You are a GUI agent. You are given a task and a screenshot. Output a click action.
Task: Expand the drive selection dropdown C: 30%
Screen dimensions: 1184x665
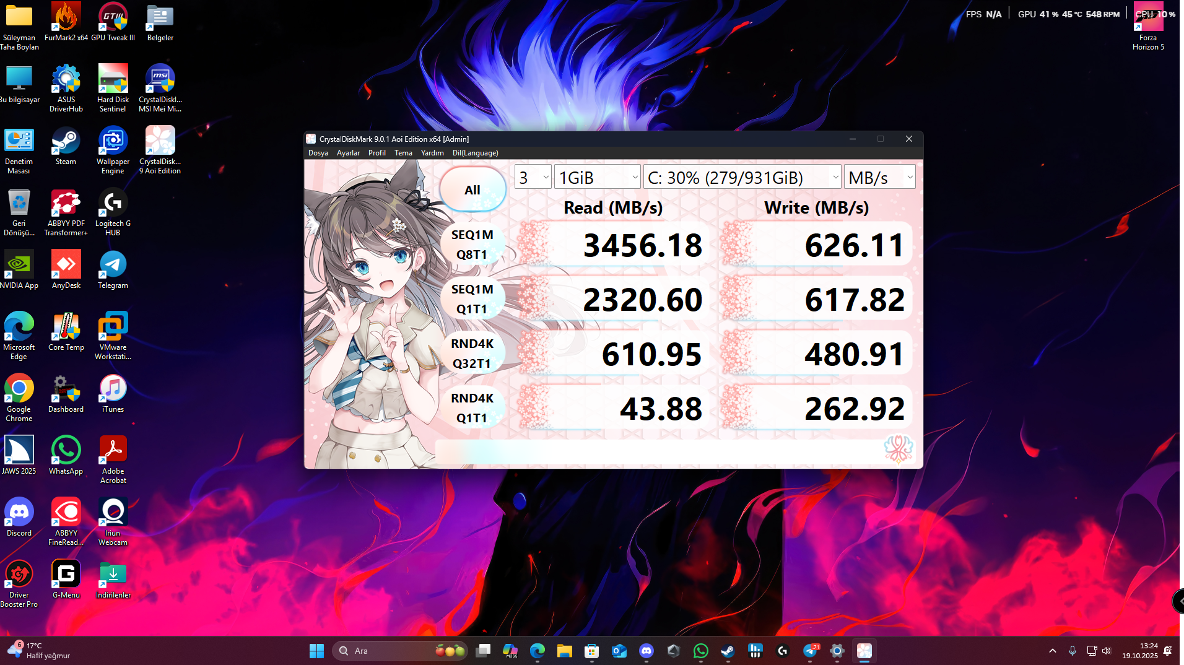742,178
